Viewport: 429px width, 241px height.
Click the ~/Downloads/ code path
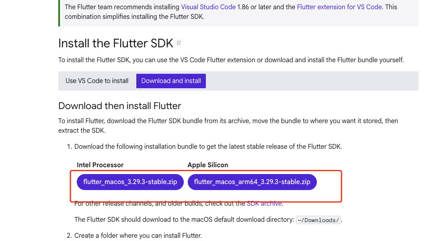point(318,220)
